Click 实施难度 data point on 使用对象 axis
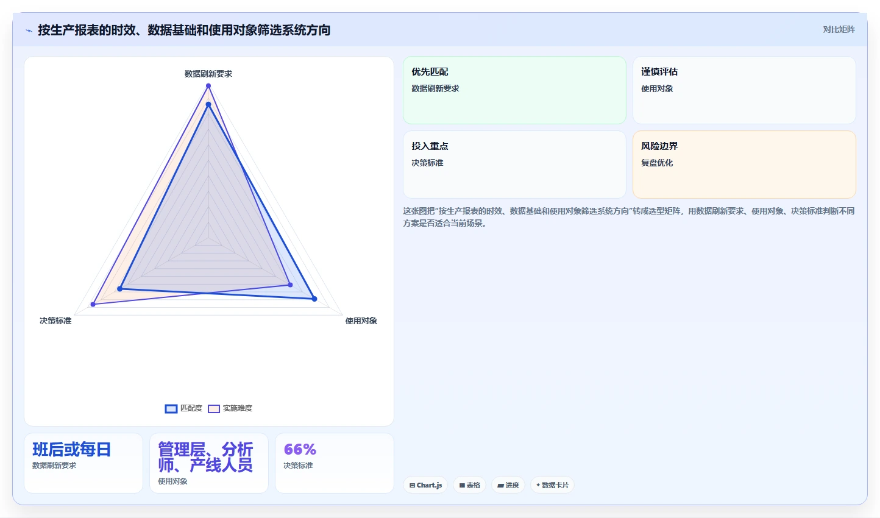Image resolution: width=880 pixels, height=518 pixels. pos(290,285)
